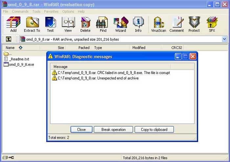Sort by the Type column header
The image size is (230, 162).
(x=111, y=48)
